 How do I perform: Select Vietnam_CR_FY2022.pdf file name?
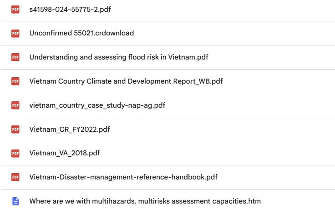click(x=70, y=129)
